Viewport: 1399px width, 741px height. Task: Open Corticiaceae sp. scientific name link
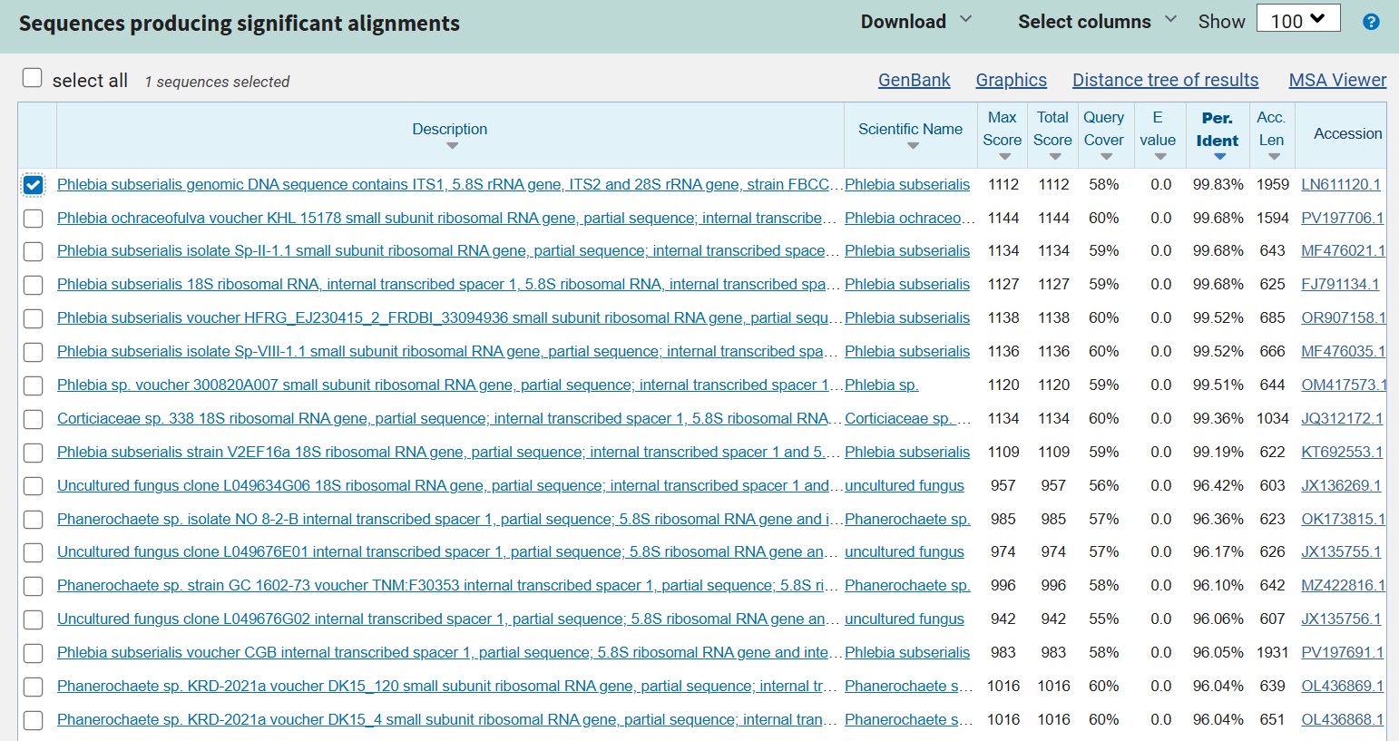[x=908, y=418]
